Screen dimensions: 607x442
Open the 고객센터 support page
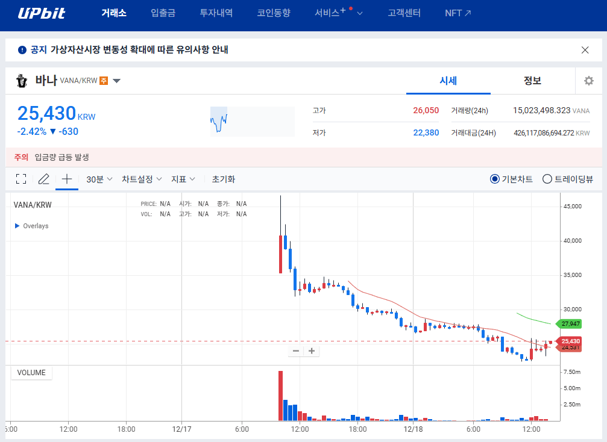point(404,13)
